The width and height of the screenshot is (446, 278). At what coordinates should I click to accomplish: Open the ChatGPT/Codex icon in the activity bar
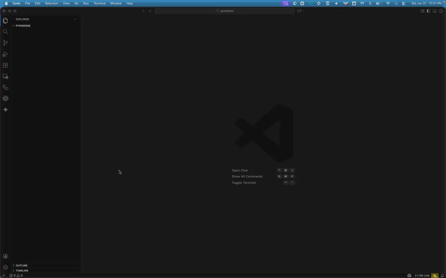[x=5, y=98]
